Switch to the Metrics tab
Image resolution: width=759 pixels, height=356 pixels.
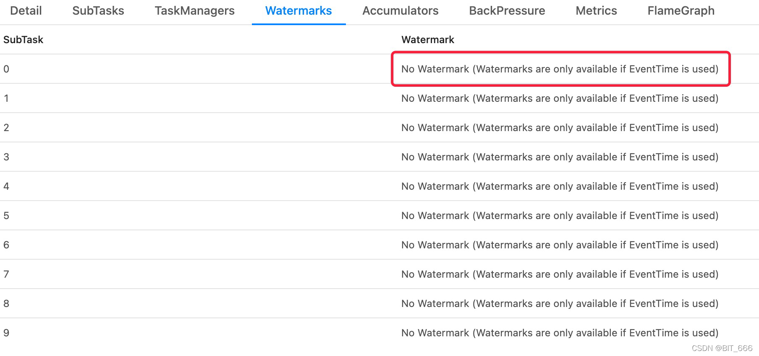(596, 11)
